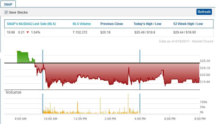218x124 pixels.
Task: Click the 4:00 PM market close marker line
Action: [x=140, y=70]
